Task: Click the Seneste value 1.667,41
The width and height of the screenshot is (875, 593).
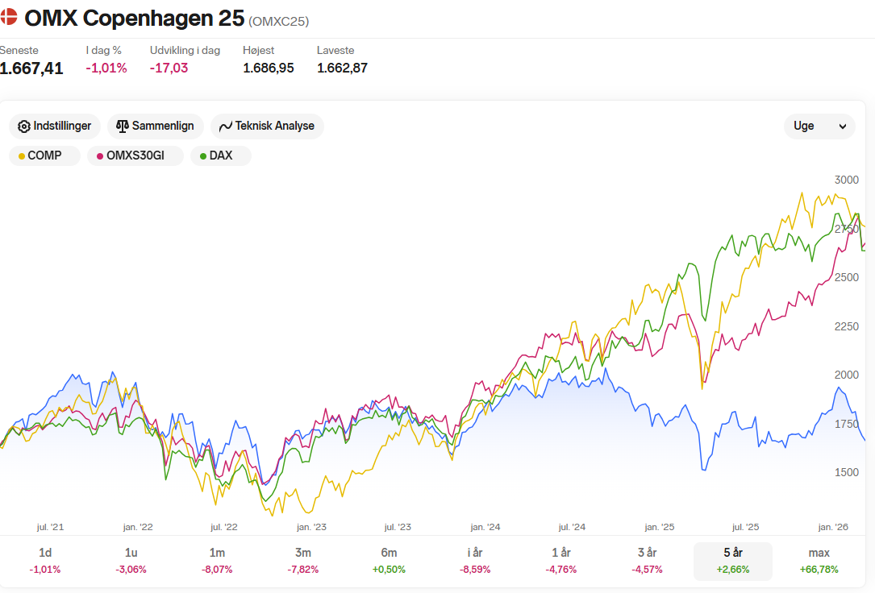Action: point(31,68)
